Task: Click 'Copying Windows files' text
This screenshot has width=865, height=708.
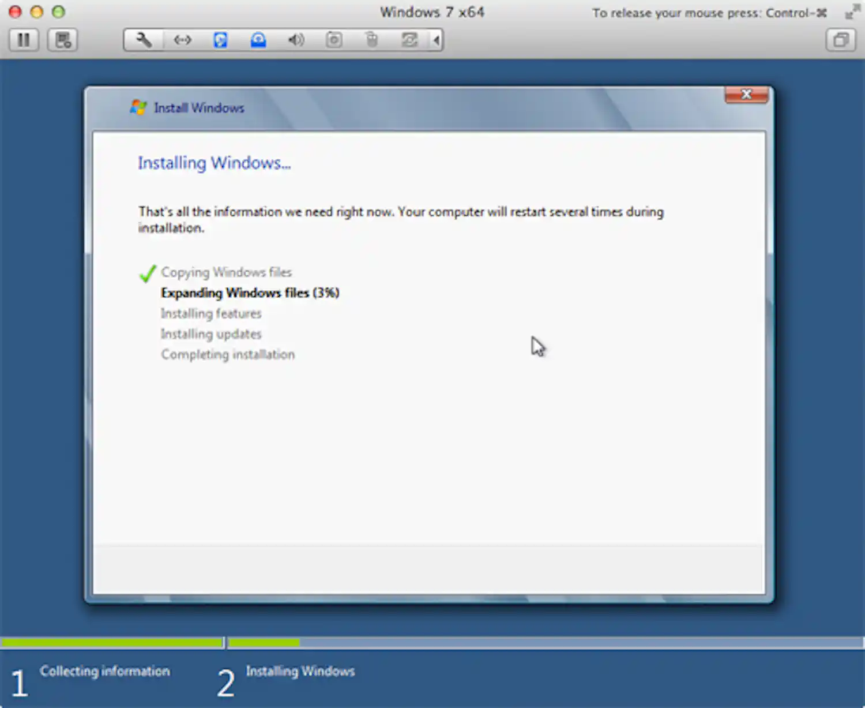Action: [x=226, y=272]
